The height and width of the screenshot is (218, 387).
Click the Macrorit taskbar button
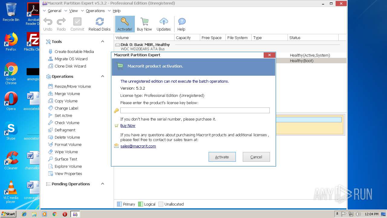coord(75,214)
